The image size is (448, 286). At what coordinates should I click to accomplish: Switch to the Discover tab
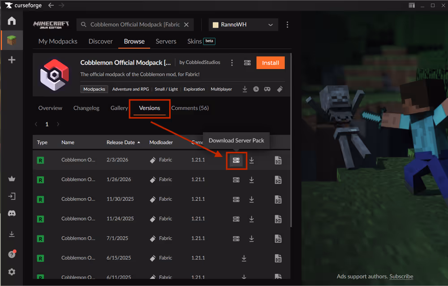point(100,42)
